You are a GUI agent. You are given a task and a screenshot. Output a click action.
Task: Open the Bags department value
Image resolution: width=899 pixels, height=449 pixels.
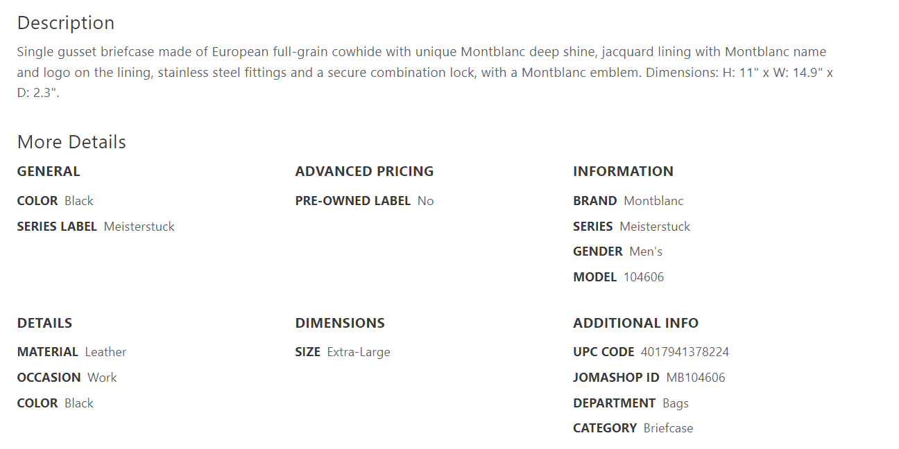coord(675,403)
